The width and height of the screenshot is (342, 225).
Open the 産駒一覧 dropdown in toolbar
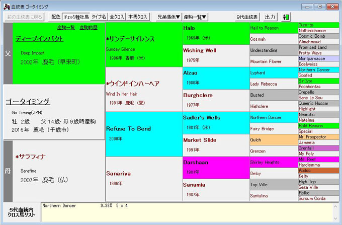(x=195, y=17)
